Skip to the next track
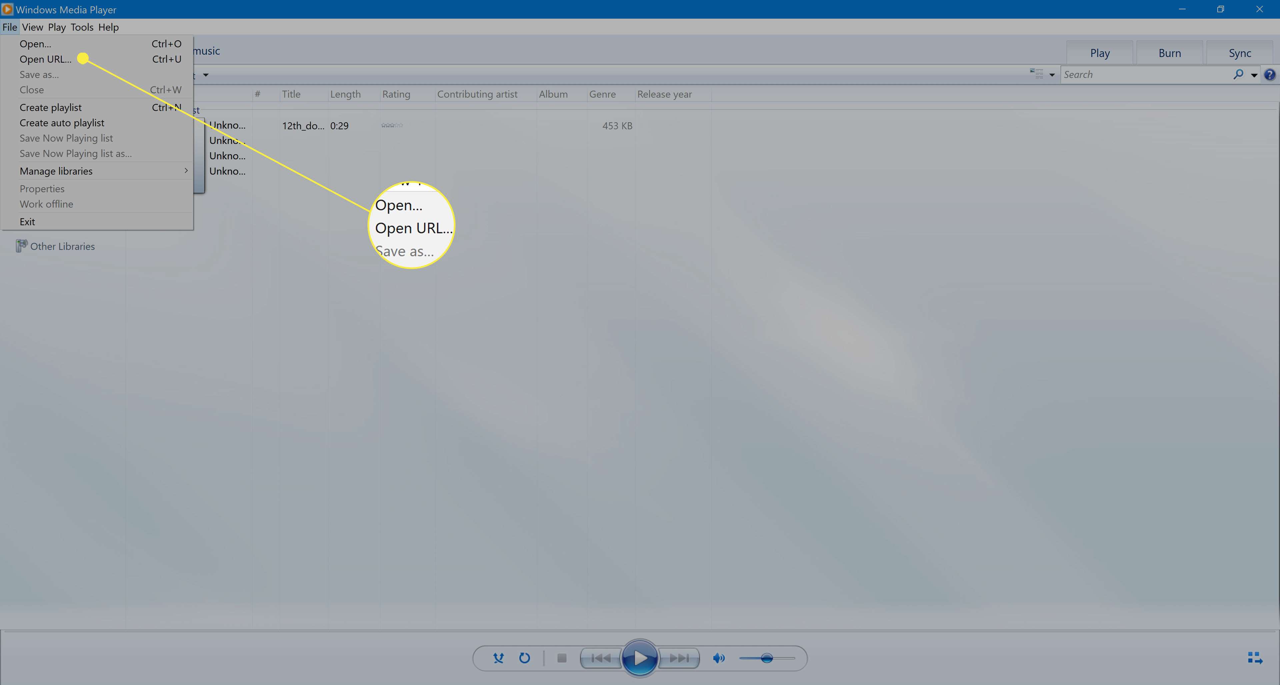 [679, 658]
